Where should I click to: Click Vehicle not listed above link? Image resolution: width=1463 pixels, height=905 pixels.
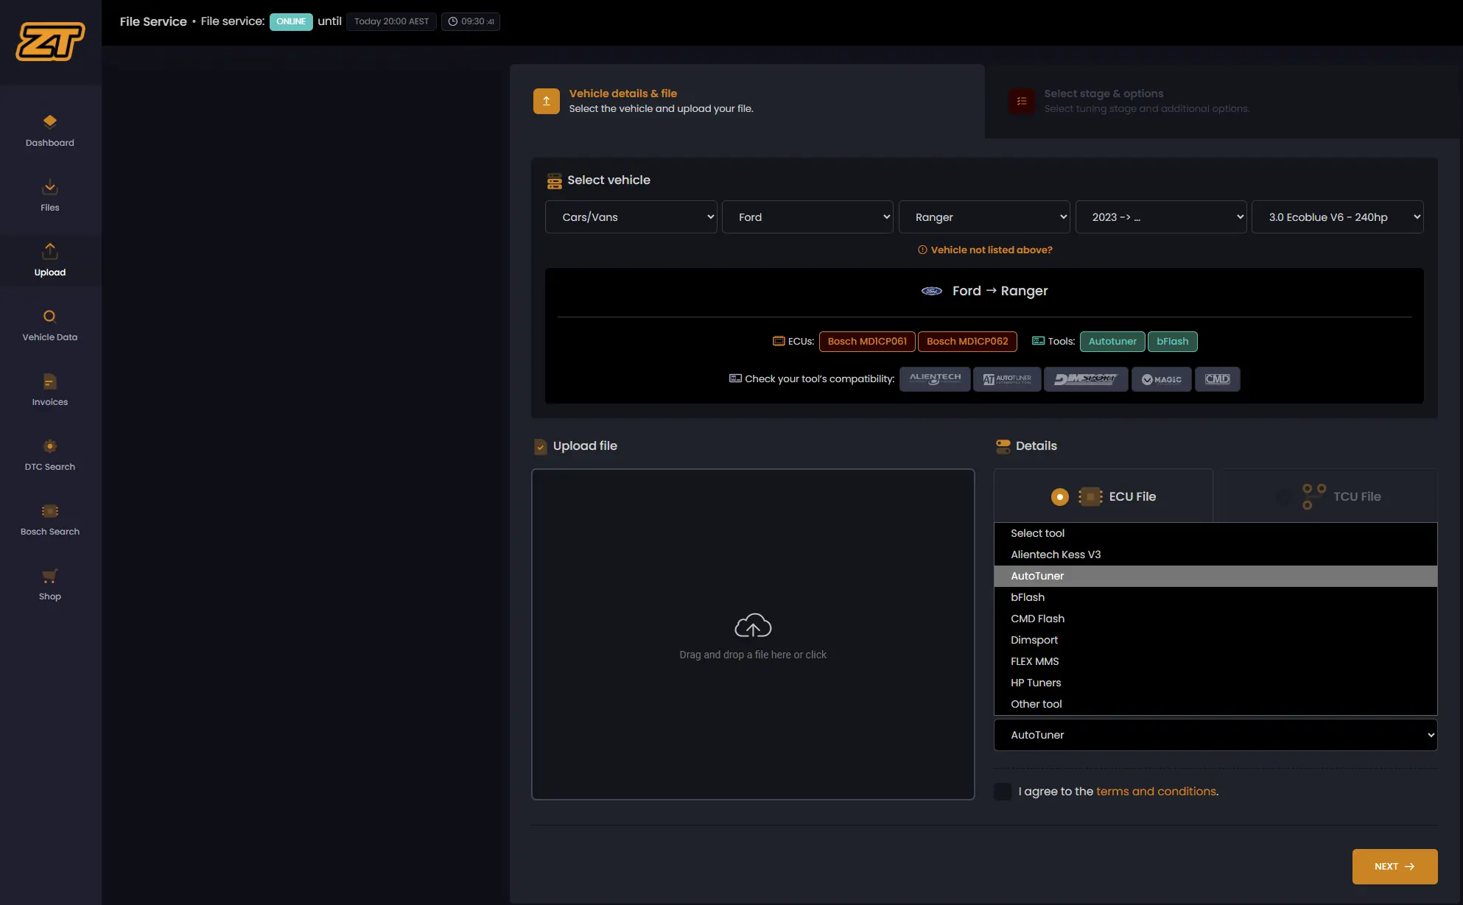tap(985, 250)
